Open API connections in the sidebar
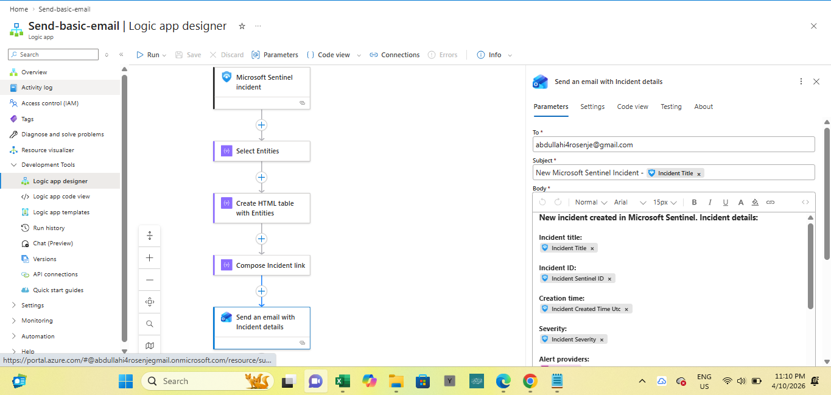 (x=55, y=274)
